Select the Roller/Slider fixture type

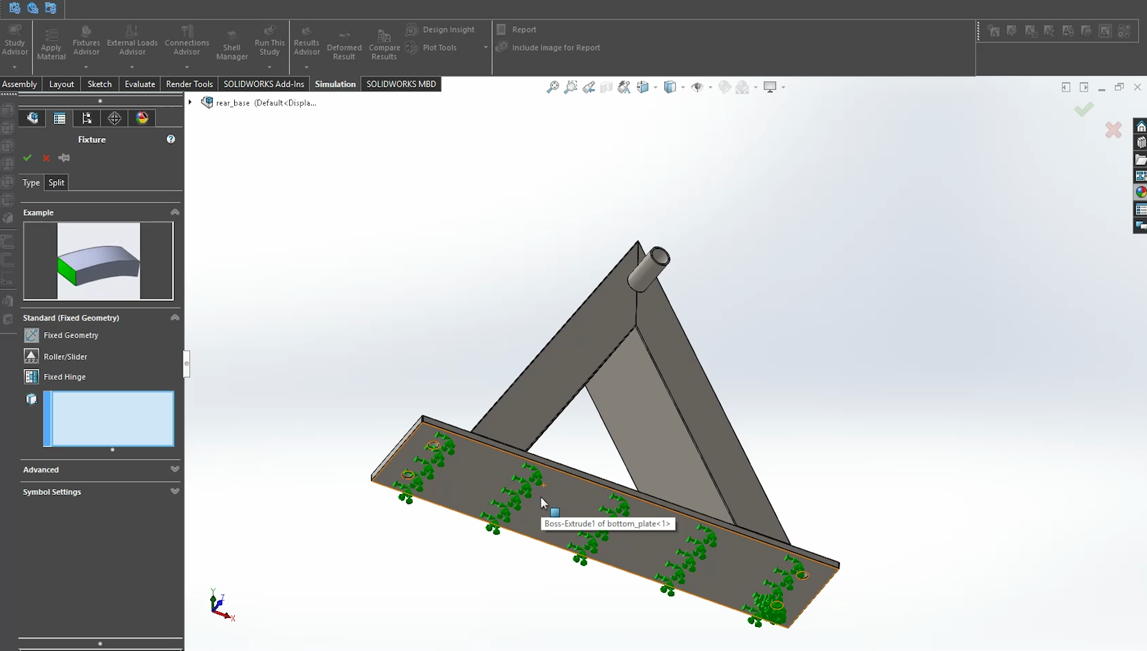point(56,357)
